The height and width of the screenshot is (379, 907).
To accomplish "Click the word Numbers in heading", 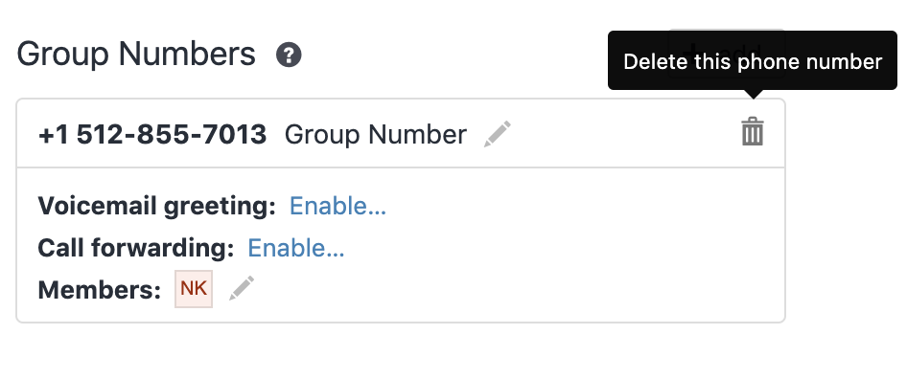I will [x=187, y=55].
